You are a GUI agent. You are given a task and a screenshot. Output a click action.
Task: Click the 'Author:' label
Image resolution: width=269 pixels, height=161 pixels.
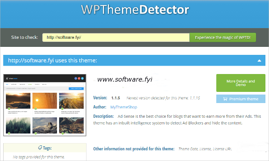pos(100,107)
